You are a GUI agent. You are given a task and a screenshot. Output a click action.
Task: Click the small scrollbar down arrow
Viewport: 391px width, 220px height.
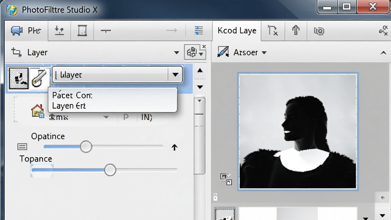pyautogui.click(x=199, y=101)
